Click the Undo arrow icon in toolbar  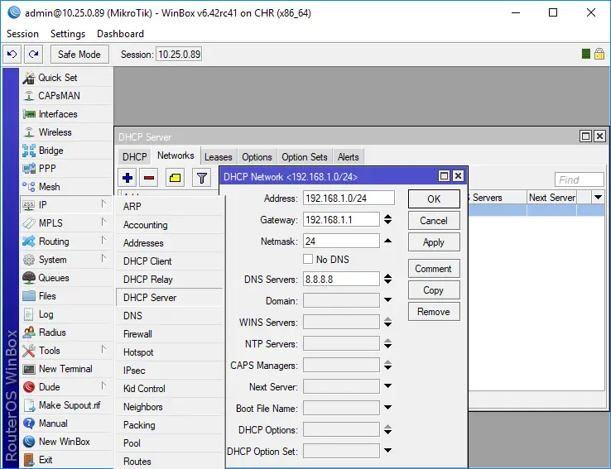12,54
